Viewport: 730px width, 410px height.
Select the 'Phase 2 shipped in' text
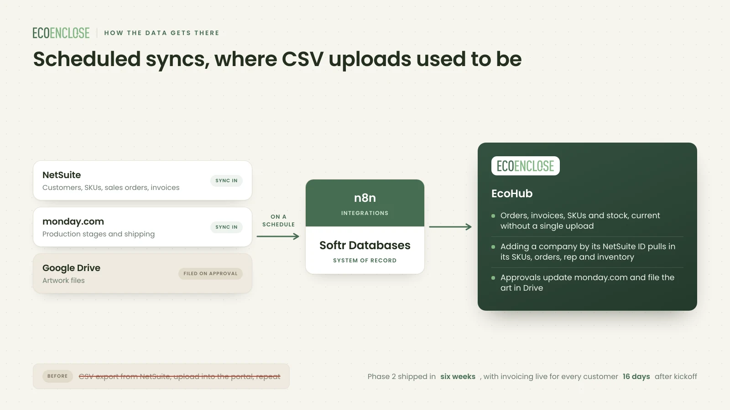click(401, 377)
